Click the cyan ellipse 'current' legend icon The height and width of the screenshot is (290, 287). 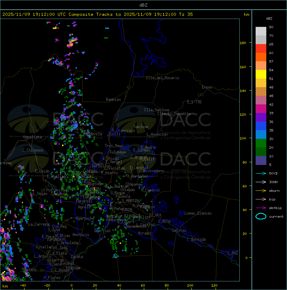261,216
